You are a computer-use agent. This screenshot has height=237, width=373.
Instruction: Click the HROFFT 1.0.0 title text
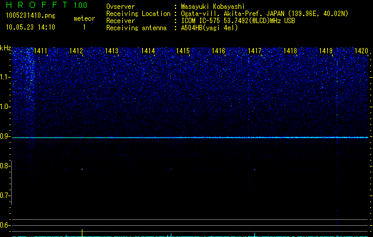tap(46, 5)
